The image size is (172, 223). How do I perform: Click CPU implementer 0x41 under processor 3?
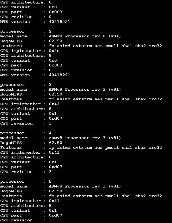54,104
